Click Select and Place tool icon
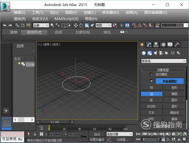 tap(92, 25)
